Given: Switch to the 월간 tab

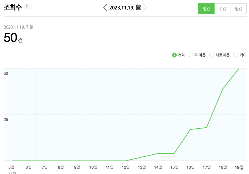Looking at the screenshot, I should point(238,9).
